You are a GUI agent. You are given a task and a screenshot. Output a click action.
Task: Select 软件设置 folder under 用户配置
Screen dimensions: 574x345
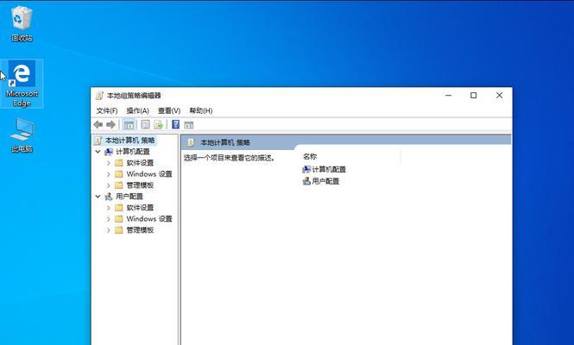135,208
